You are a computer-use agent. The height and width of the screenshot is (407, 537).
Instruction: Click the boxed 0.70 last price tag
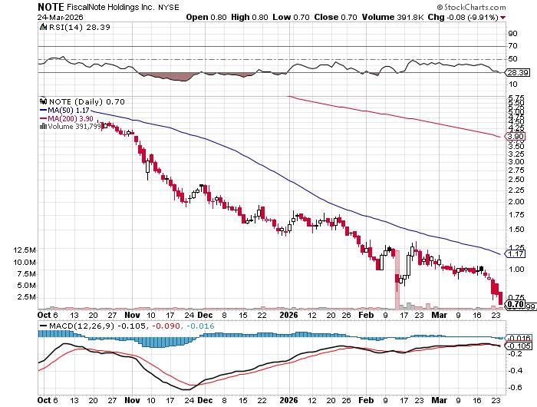(516, 304)
